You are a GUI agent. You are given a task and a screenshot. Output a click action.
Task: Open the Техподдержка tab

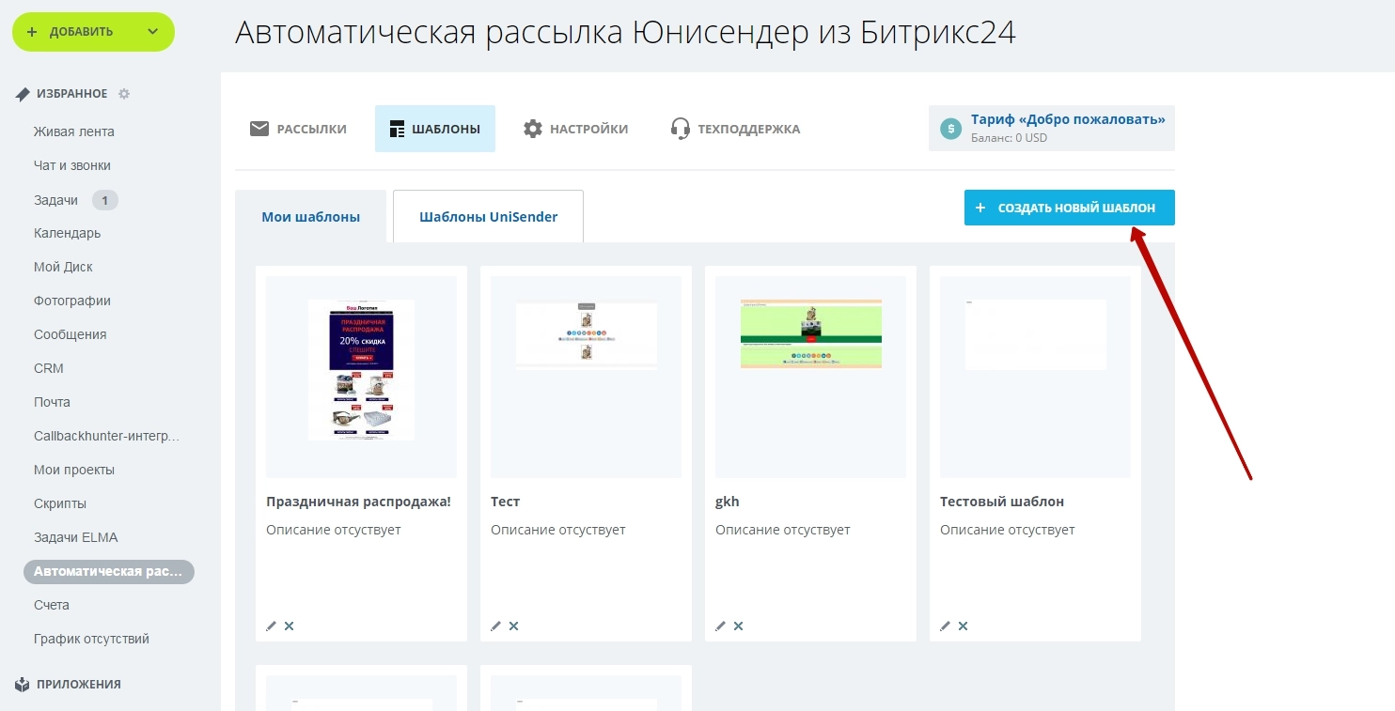[735, 129]
